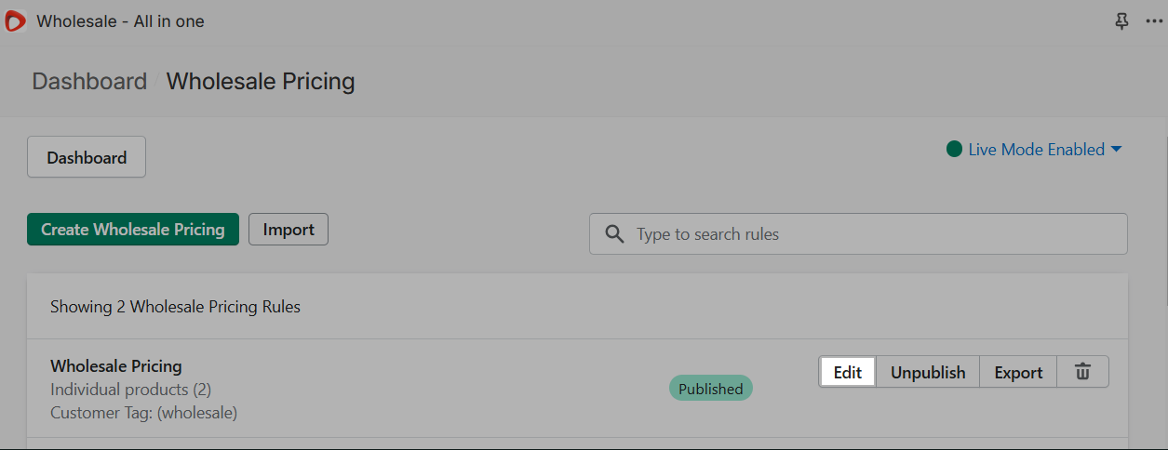Edit the Wholesale Pricing rule
This screenshot has width=1168, height=450.
pyautogui.click(x=848, y=372)
